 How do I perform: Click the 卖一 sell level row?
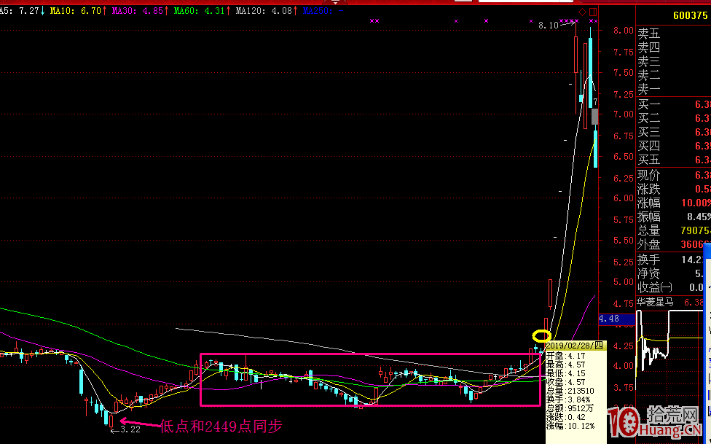point(673,88)
